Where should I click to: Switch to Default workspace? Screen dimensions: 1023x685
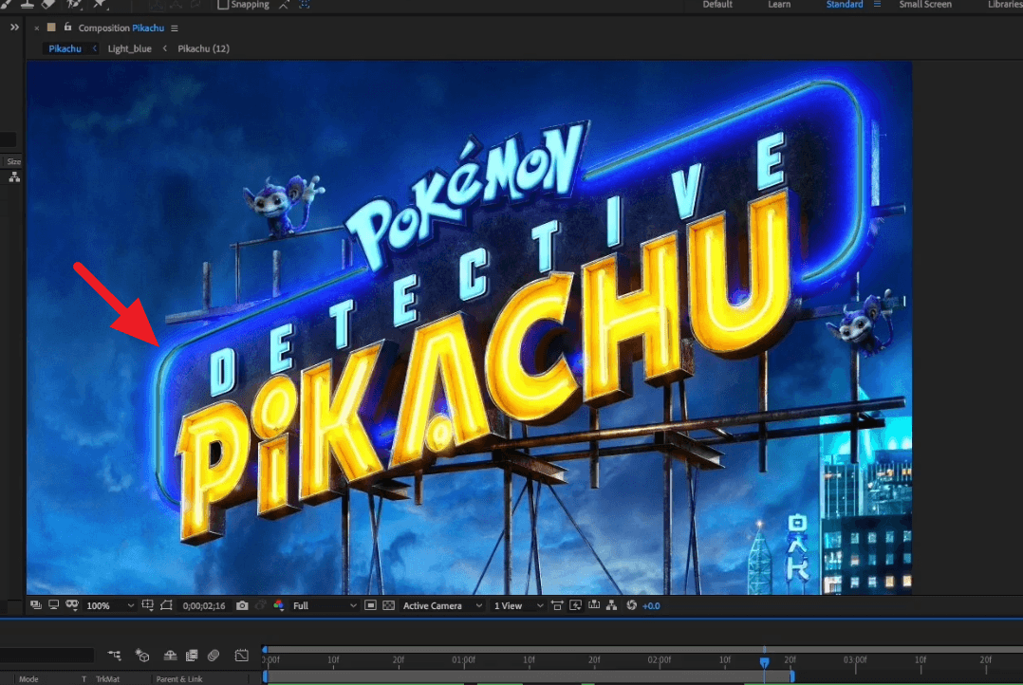click(717, 4)
